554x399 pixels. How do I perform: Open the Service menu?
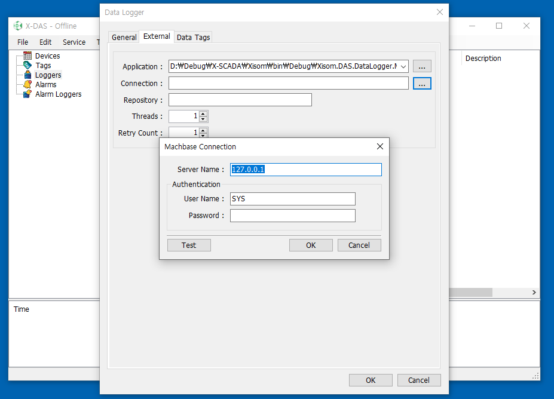click(x=74, y=42)
